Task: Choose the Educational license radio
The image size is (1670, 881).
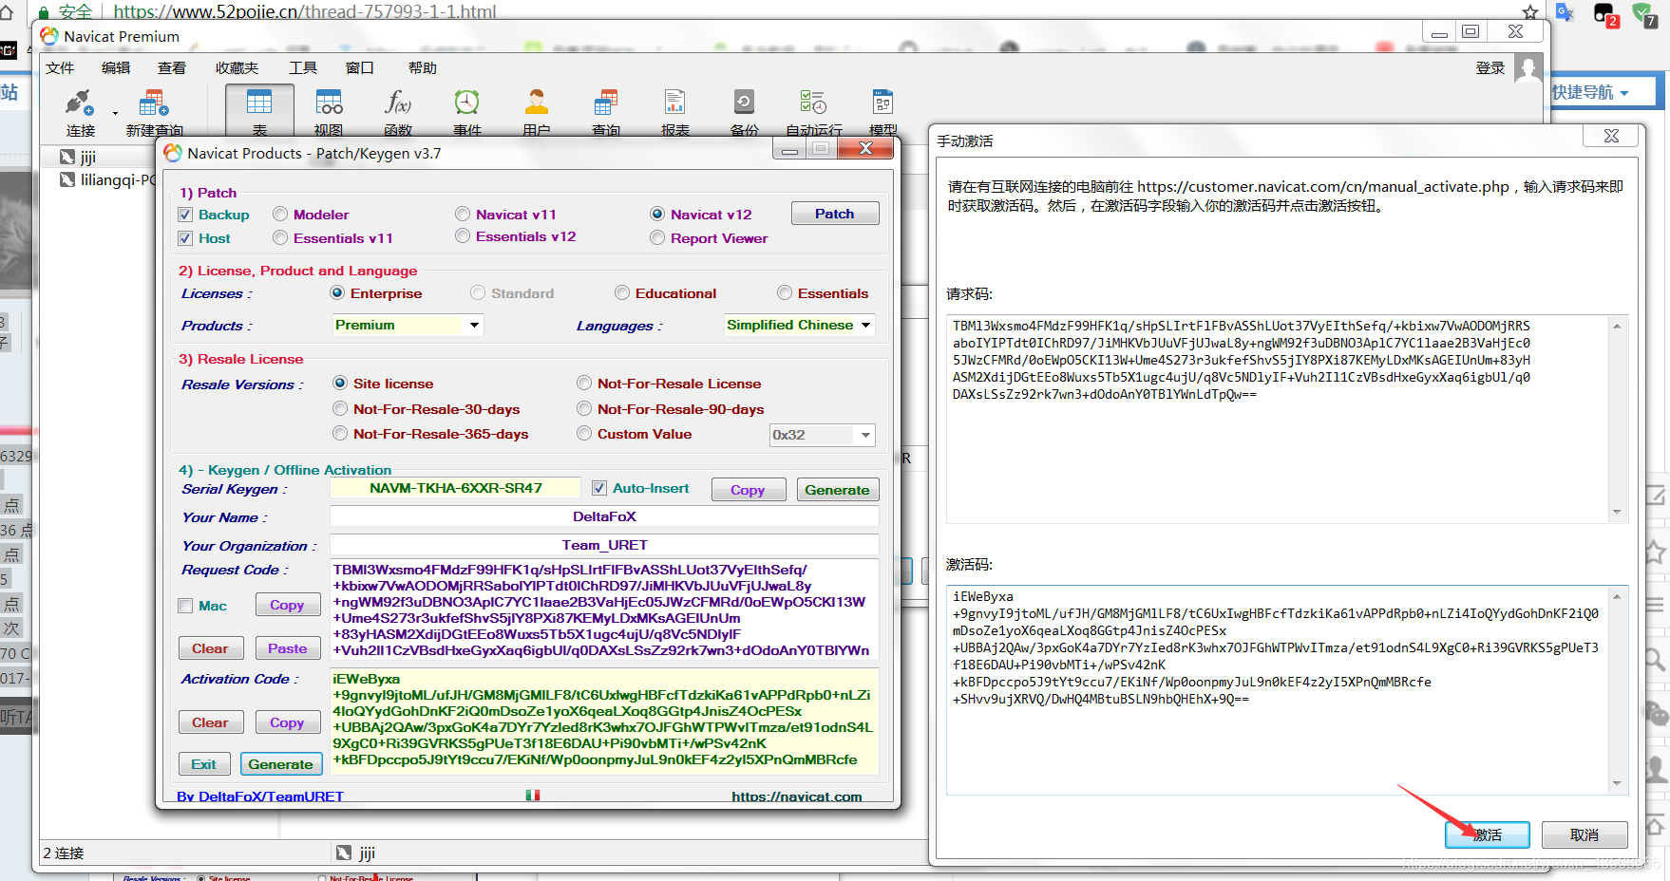Action: tap(622, 292)
